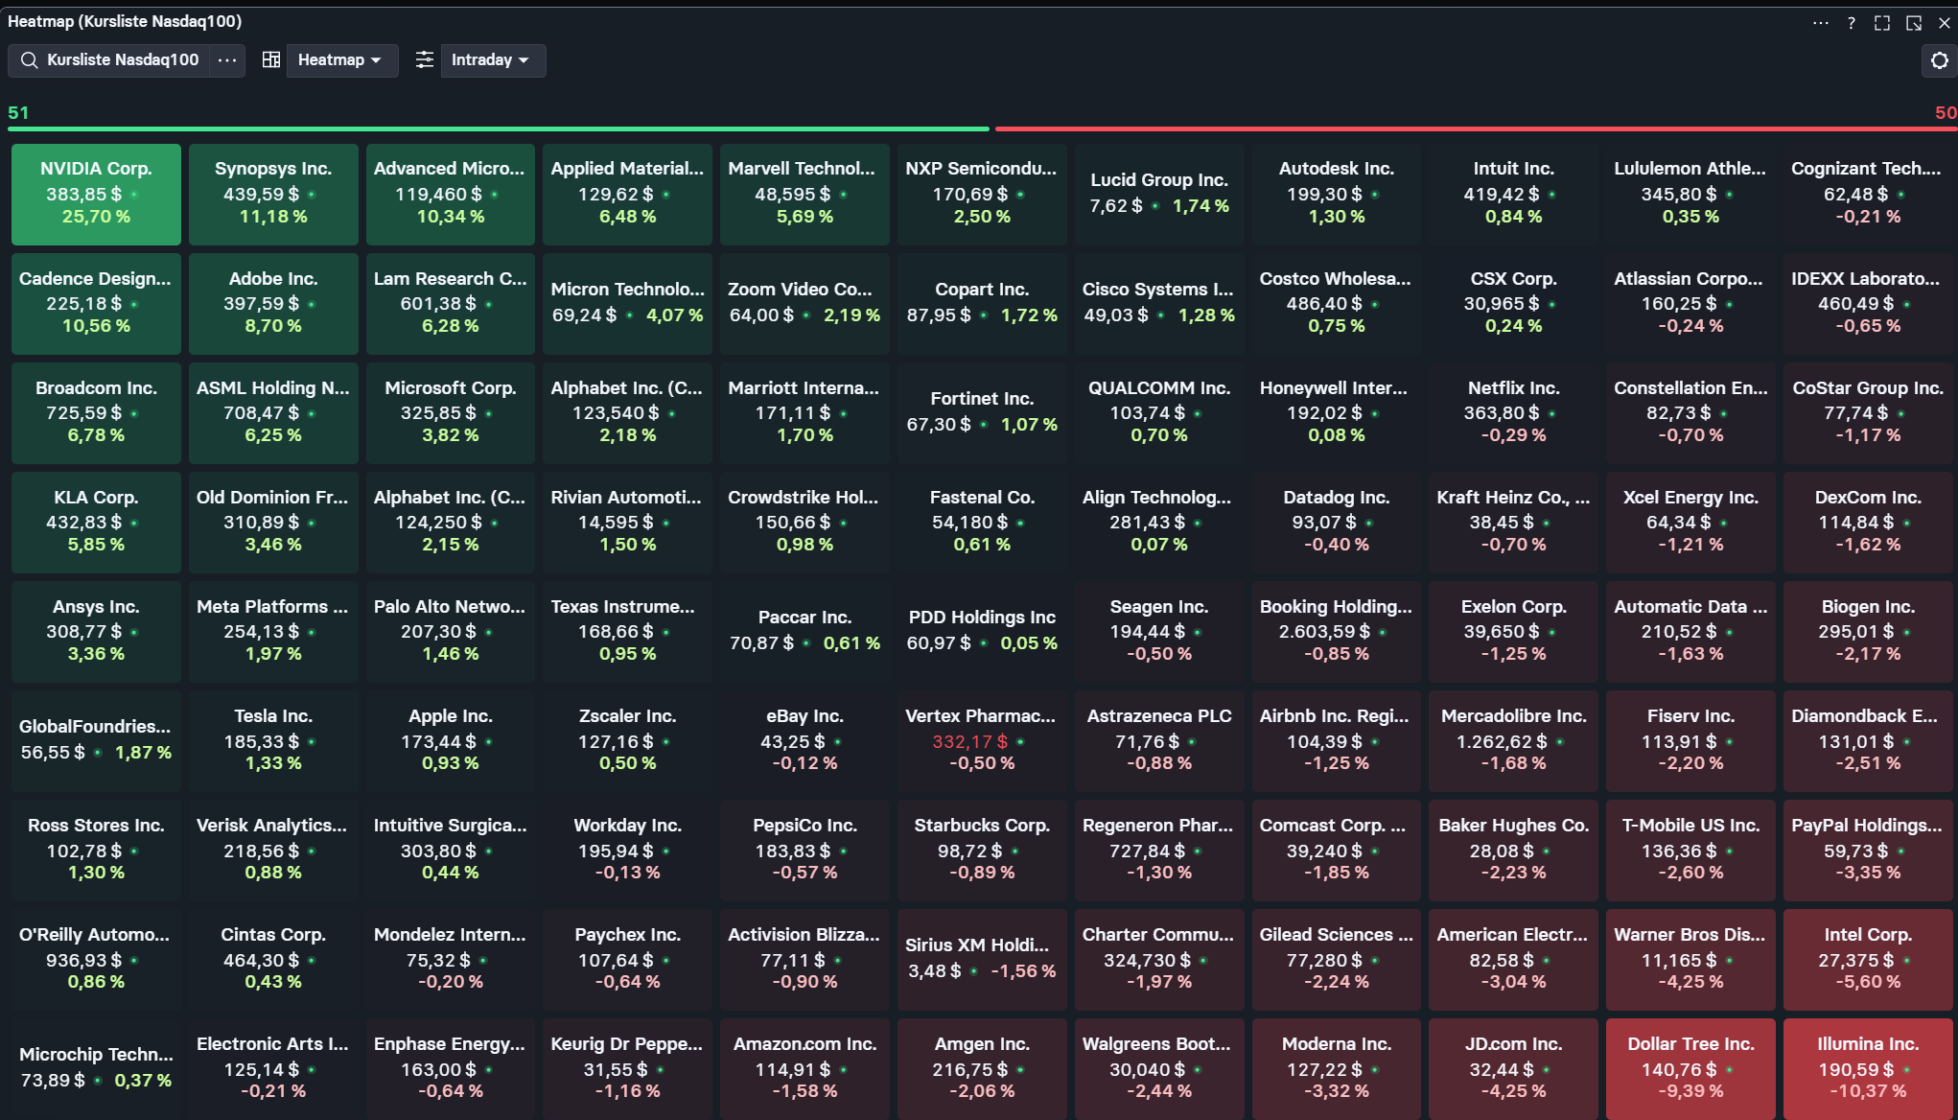The image size is (1958, 1120).
Task: Select the Vertex Pharmaceuticals tile
Action: point(982,741)
